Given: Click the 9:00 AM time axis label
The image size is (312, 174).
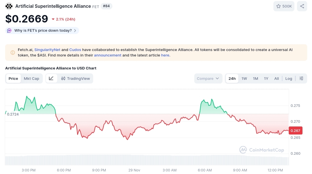Looking at the screenshot, I should 240,170.
